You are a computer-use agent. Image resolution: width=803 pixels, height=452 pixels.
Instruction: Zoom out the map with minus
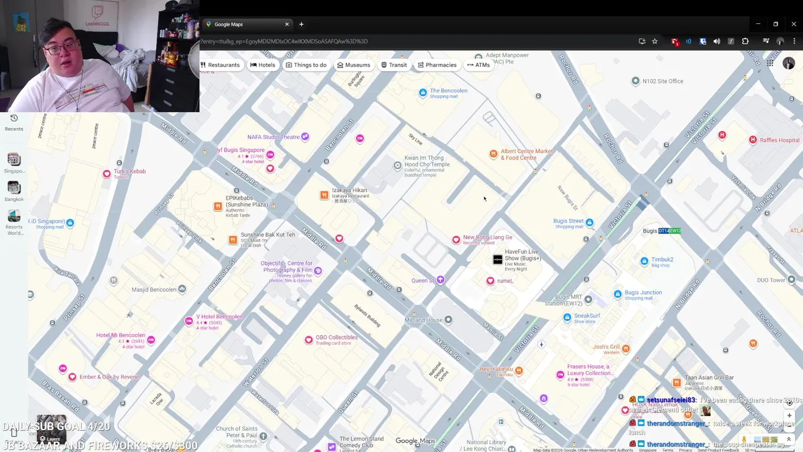click(x=789, y=427)
